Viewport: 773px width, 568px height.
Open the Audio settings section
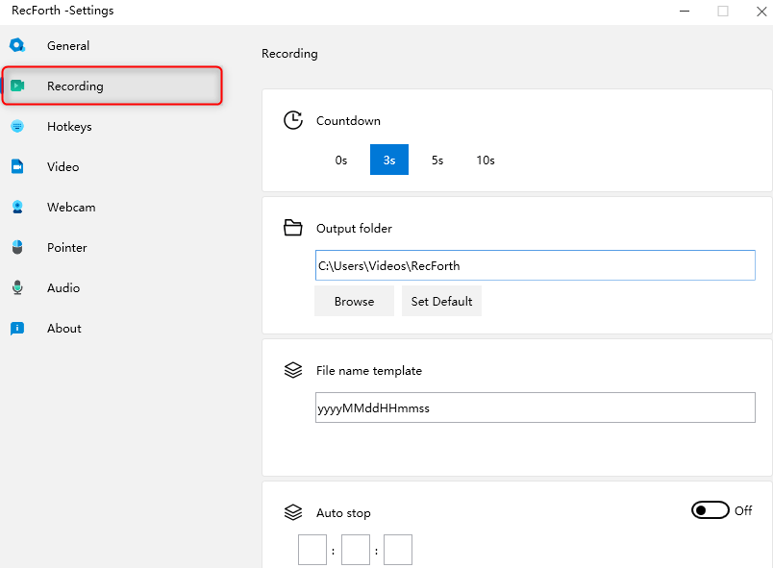[112, 287]
